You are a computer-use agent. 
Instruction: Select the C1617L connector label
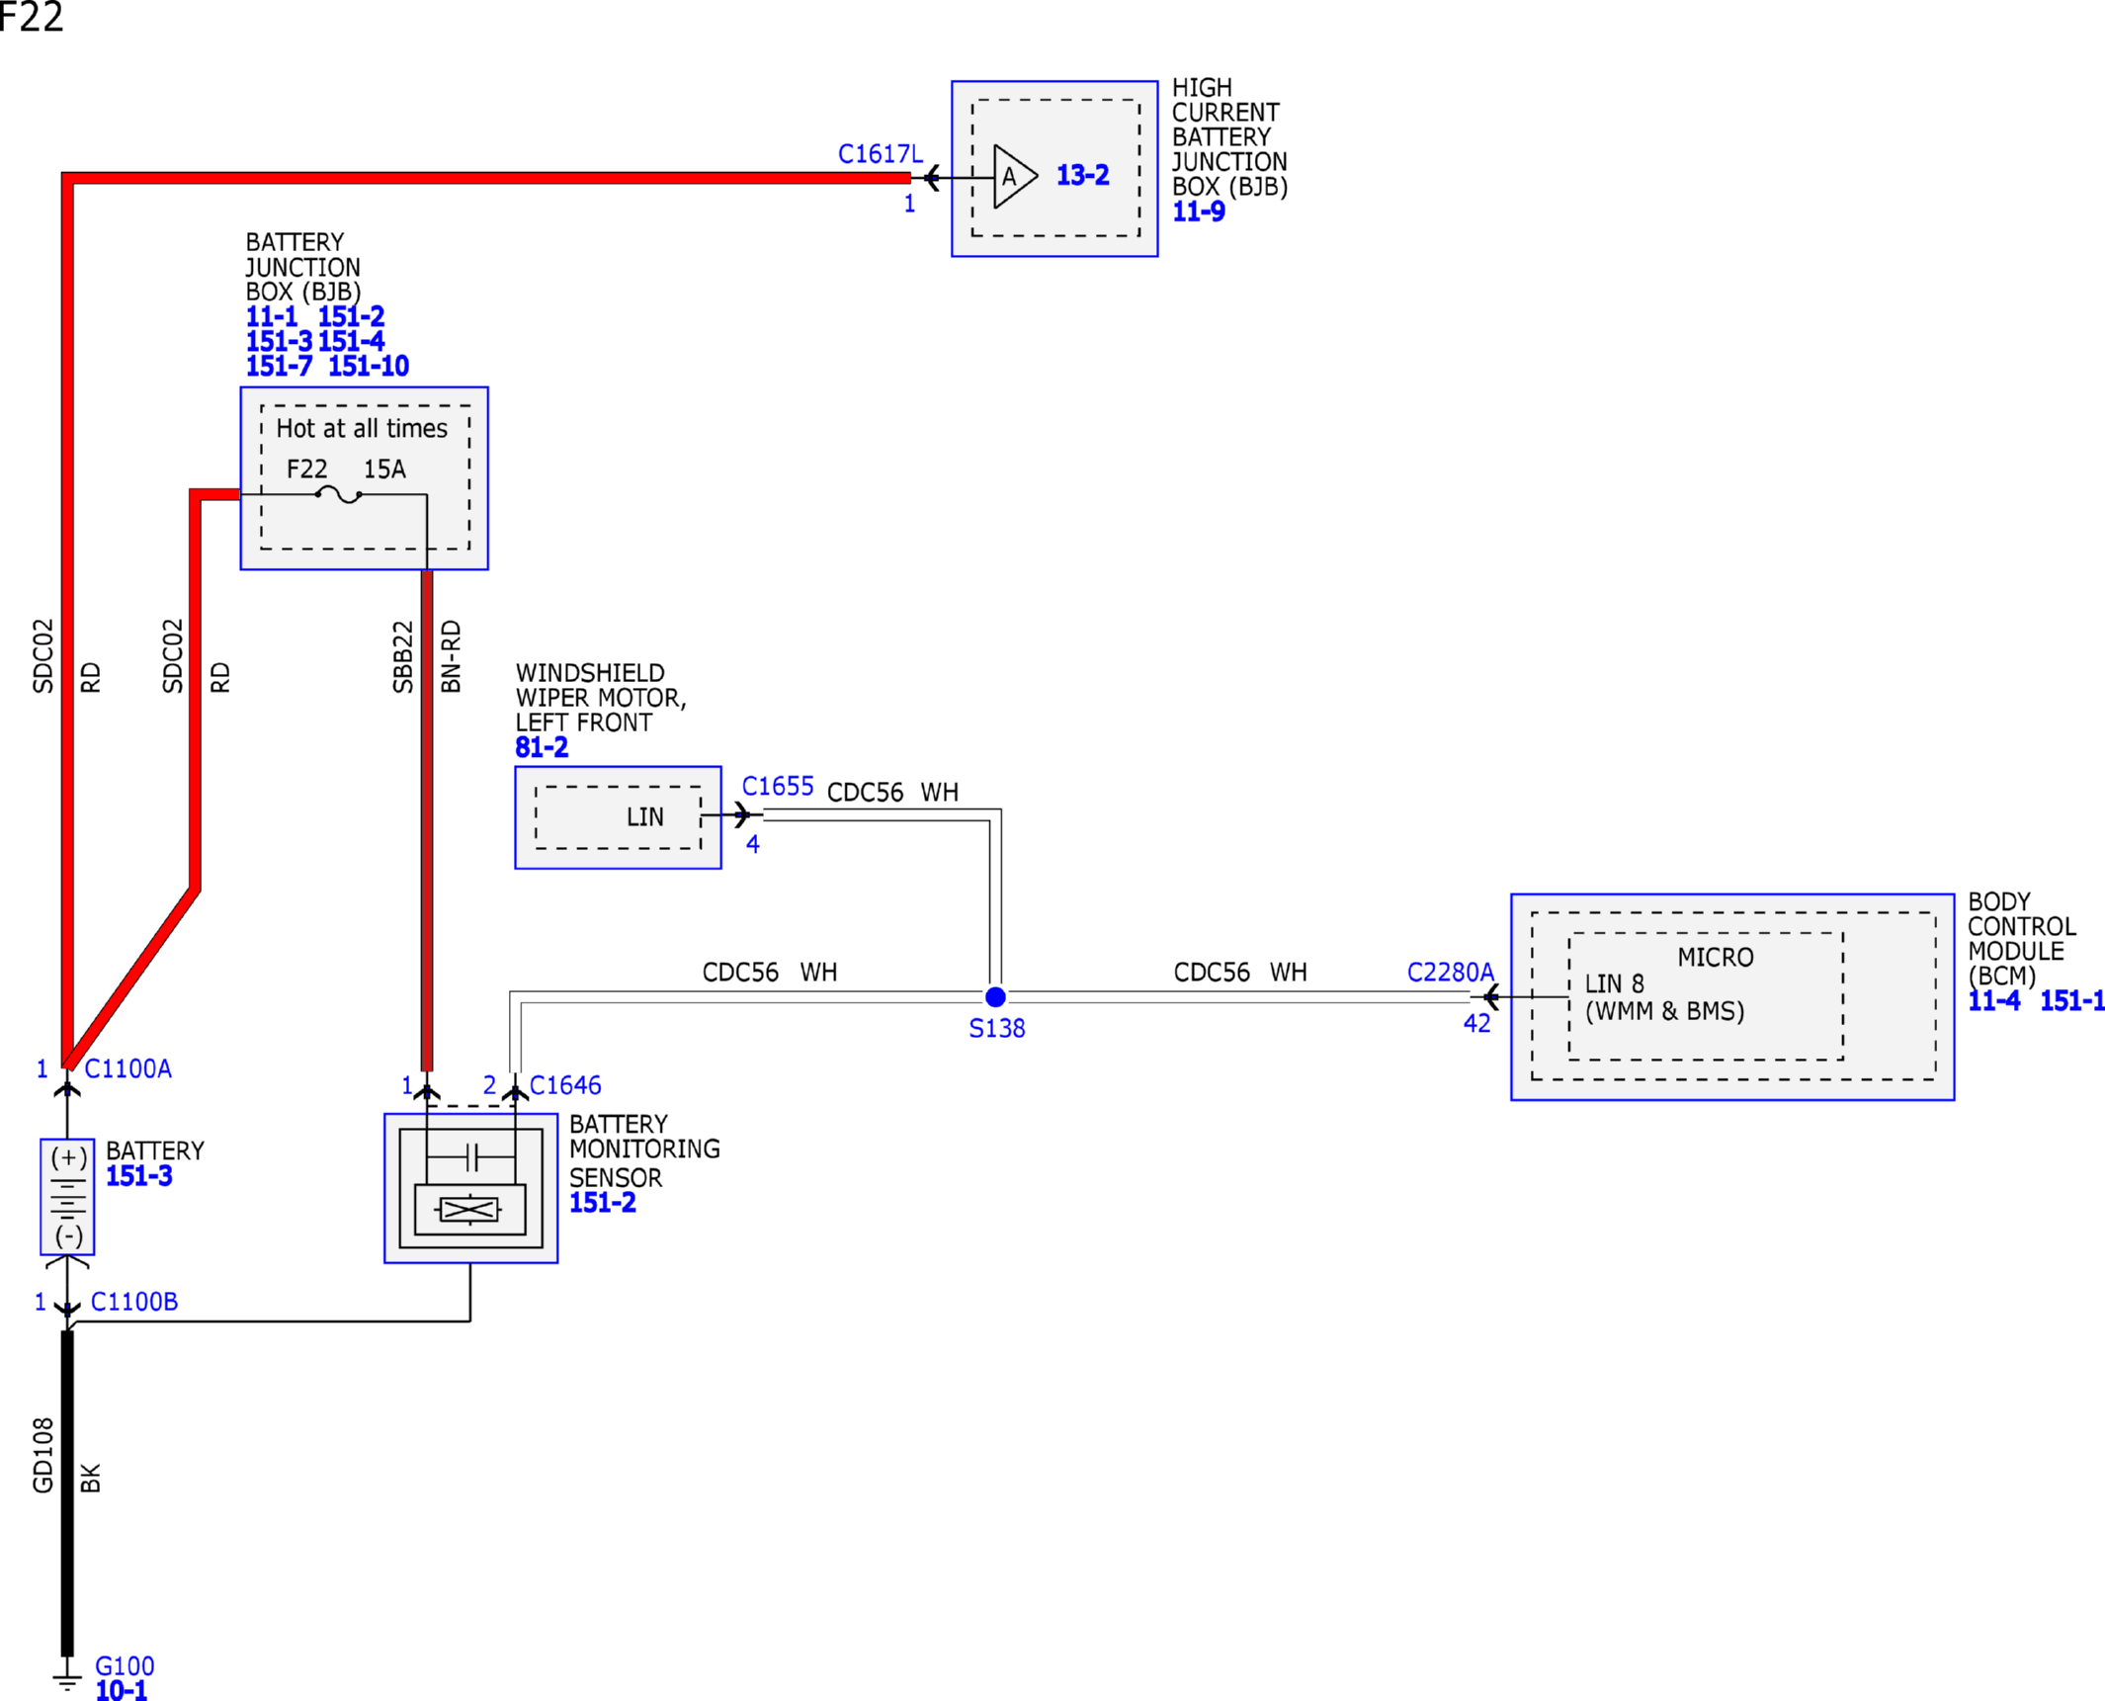point(881,154)
